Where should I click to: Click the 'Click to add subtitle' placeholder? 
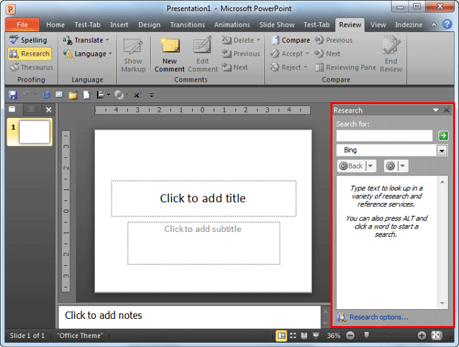click(203, 243)
